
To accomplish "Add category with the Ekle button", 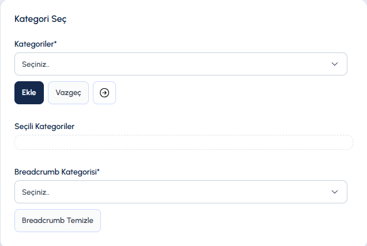I will [x=29, y=93].
